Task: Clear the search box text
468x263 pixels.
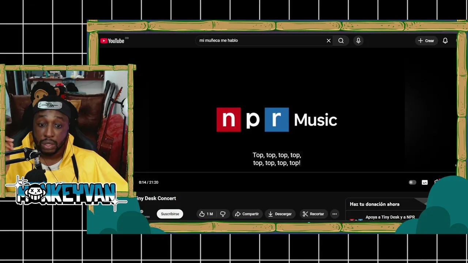Action: (328, 41)
